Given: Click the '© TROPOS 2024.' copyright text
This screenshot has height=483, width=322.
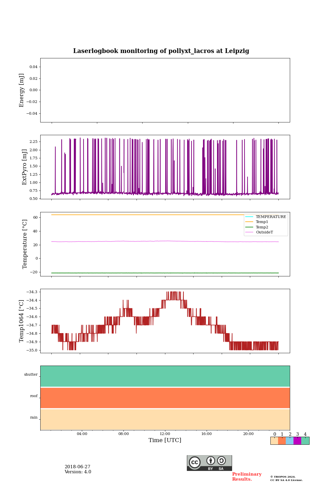Looking at the screenshot, I should click(283, 477).
